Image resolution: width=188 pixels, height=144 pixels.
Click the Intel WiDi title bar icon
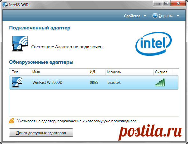[x=5, y=4]
